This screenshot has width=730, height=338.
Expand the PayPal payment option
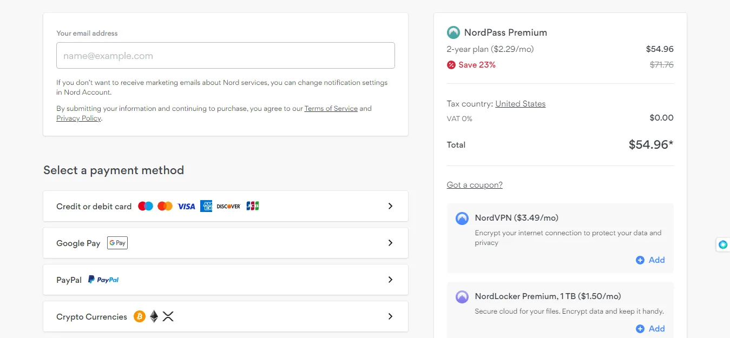coord(225,280)
